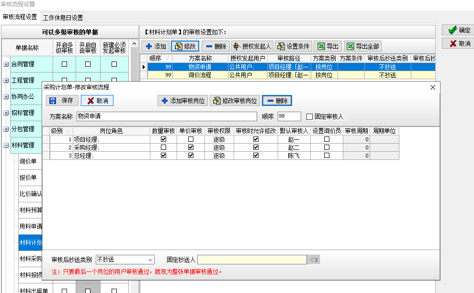Click 设置条件 toolbar button

click(x=293, y=46)
